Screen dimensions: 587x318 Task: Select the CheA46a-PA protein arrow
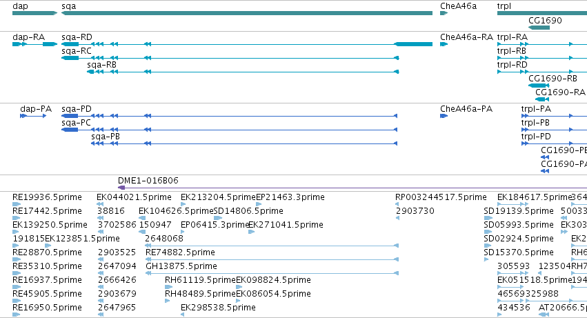click(444, 116)
